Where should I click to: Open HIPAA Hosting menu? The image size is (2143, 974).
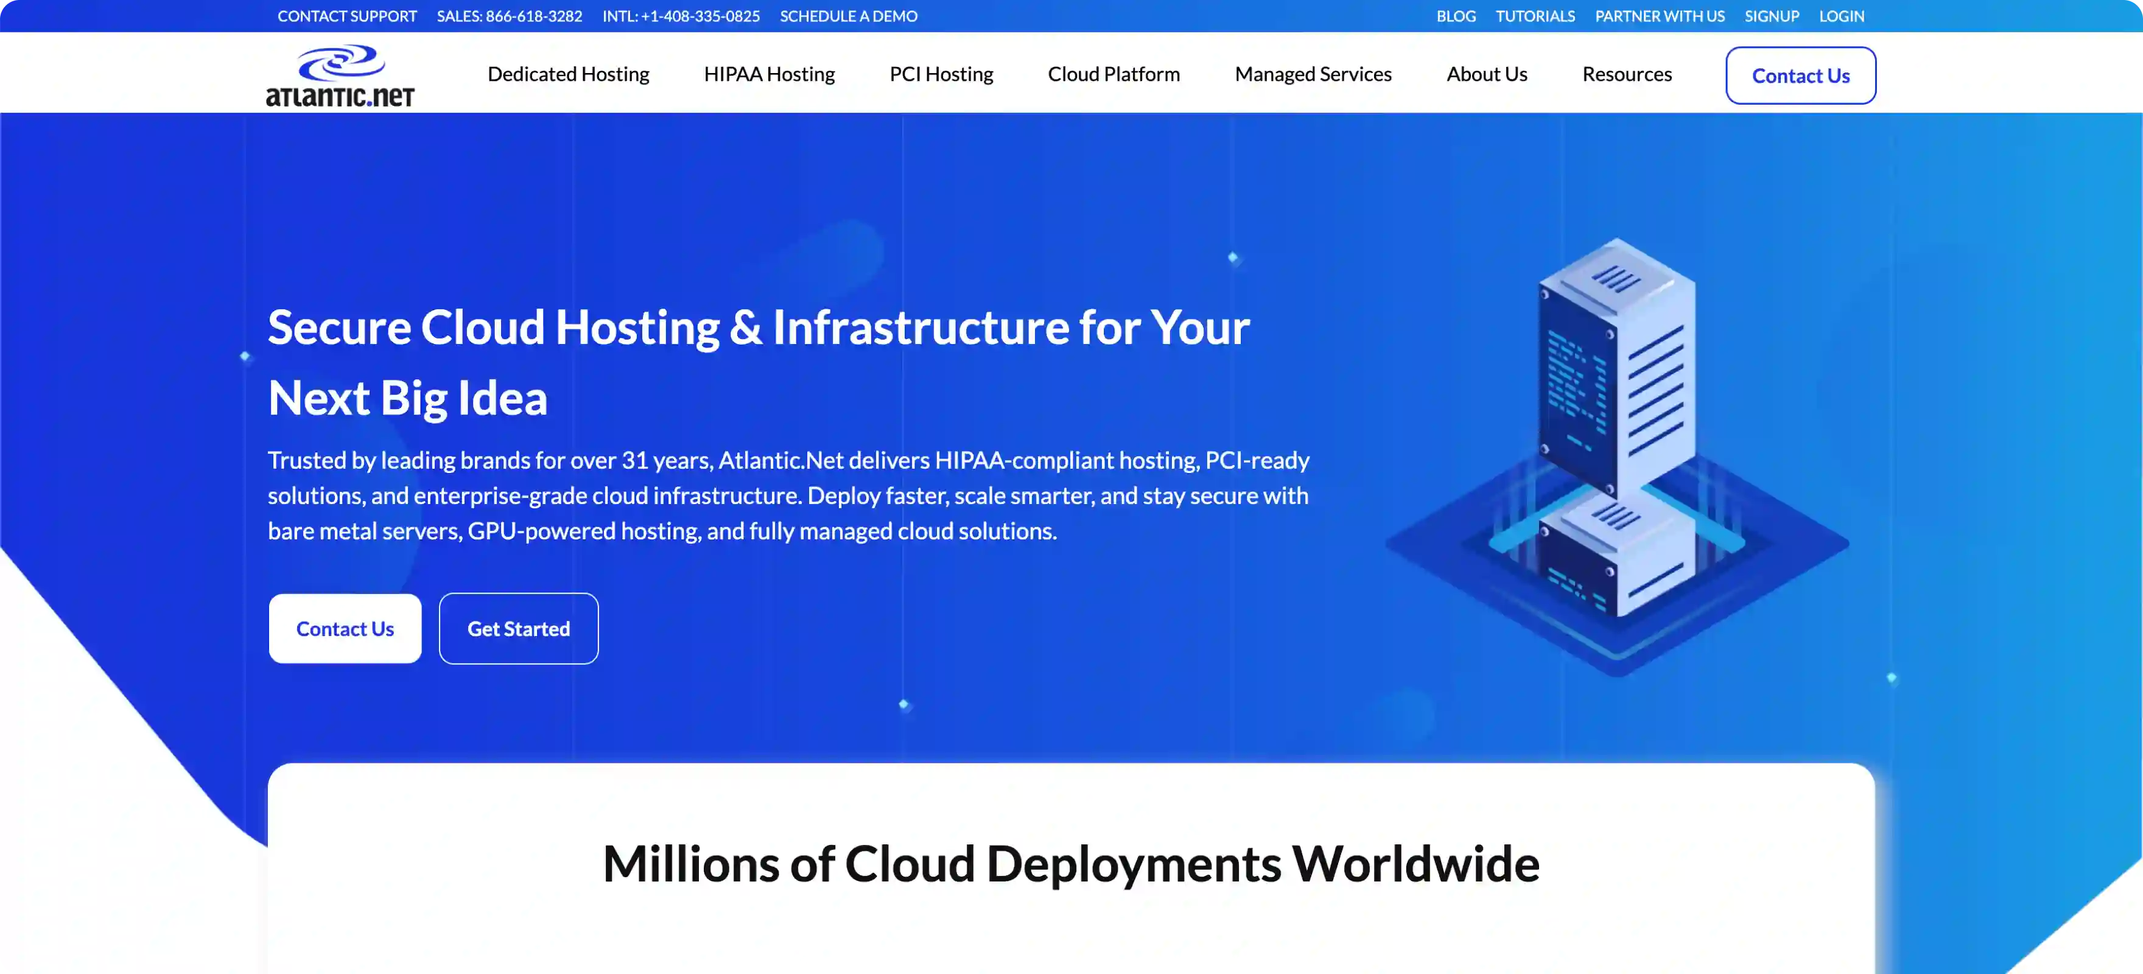pyautogui.click(x=769, y=74)
